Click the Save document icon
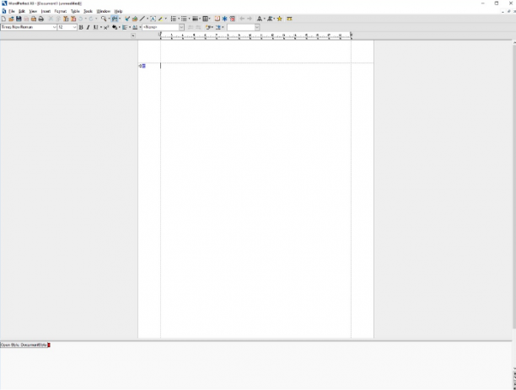The height and width of the screenshot is (390, 516). (x=19, y=19)
